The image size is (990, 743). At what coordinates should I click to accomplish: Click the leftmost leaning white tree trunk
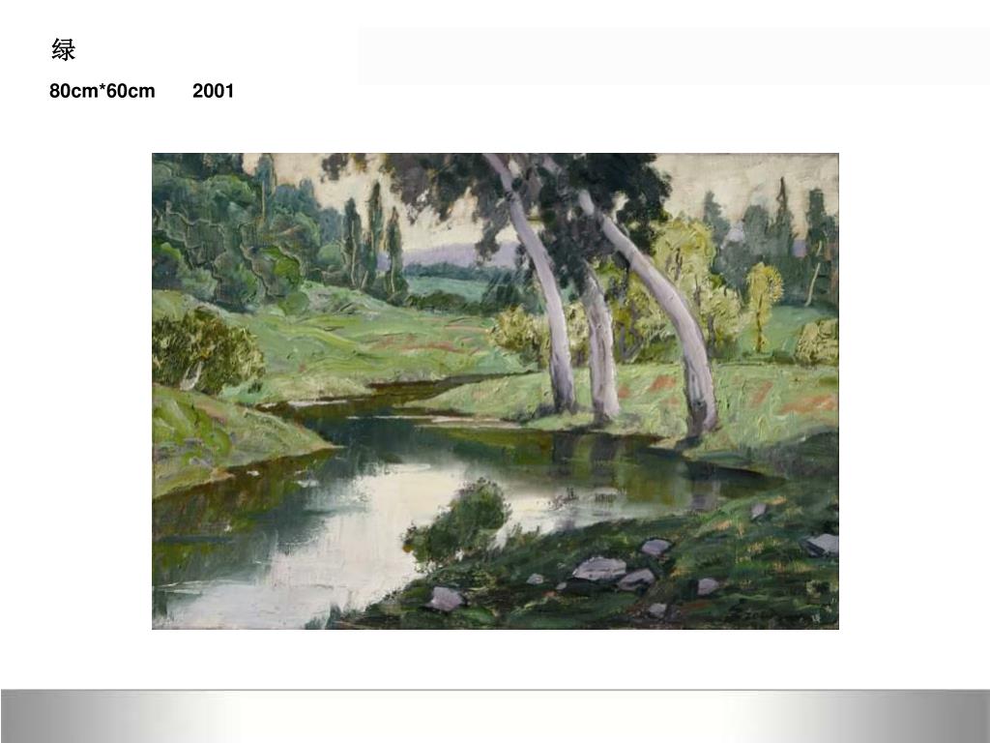[539, 284]
